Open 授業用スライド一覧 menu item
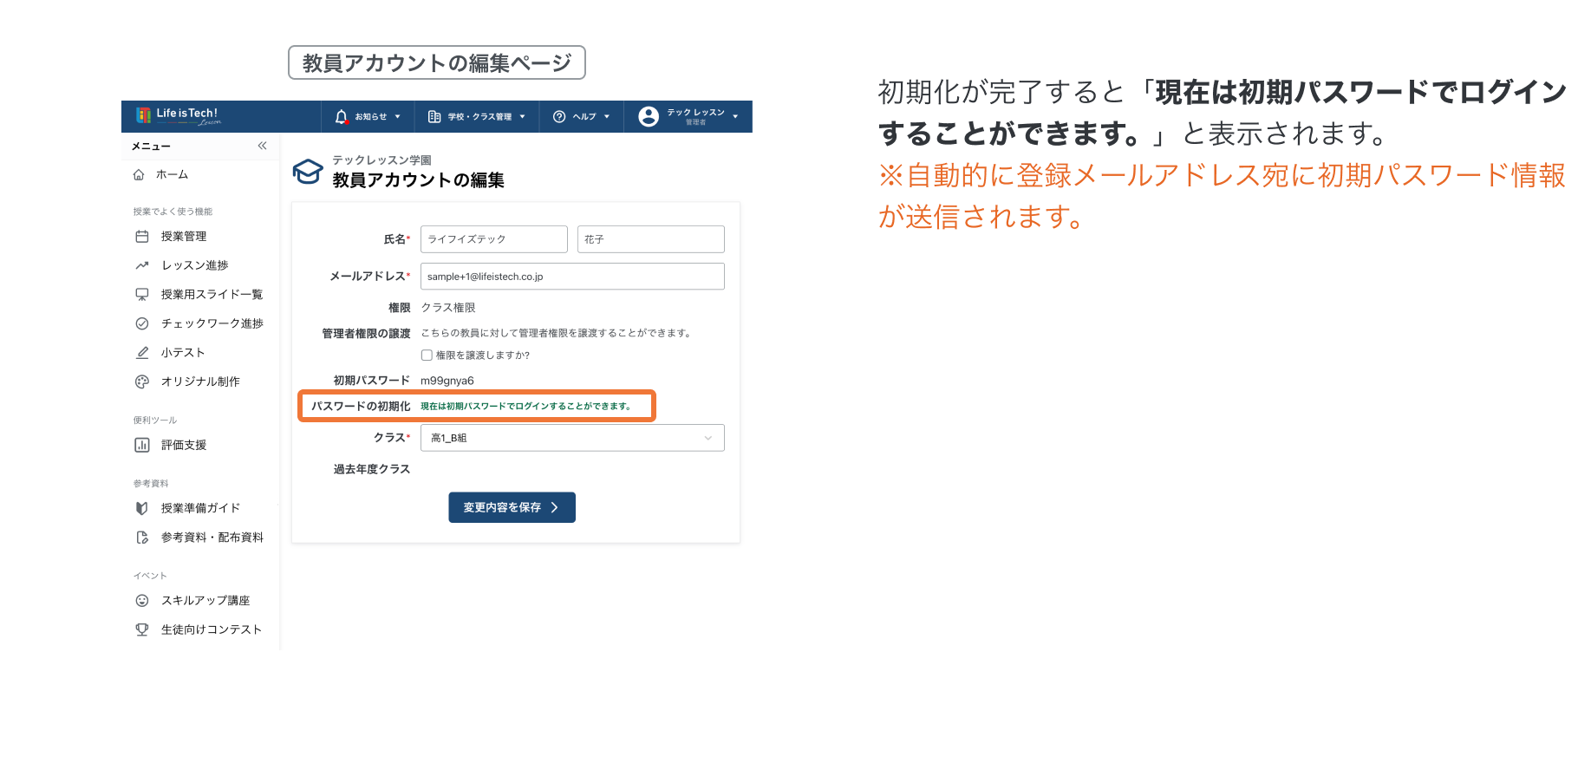 (x=212, y=295)
